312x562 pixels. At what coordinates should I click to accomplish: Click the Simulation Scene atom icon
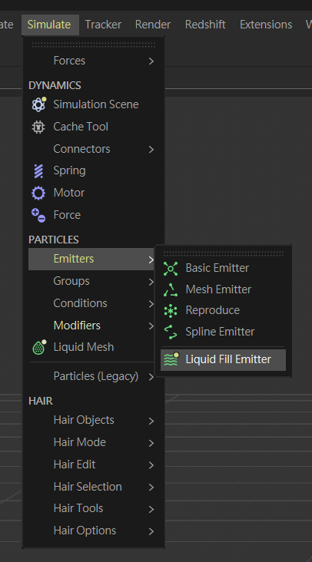pos(38,104)
